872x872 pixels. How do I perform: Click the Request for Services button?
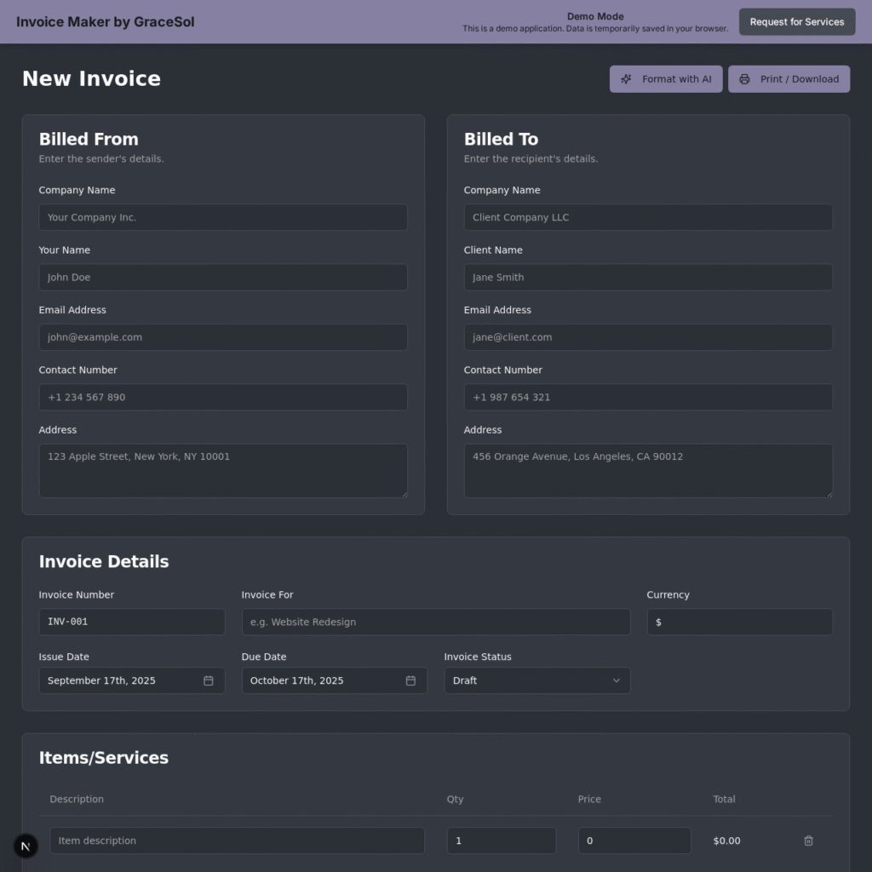pyautogui.click(x=797, y=21)
